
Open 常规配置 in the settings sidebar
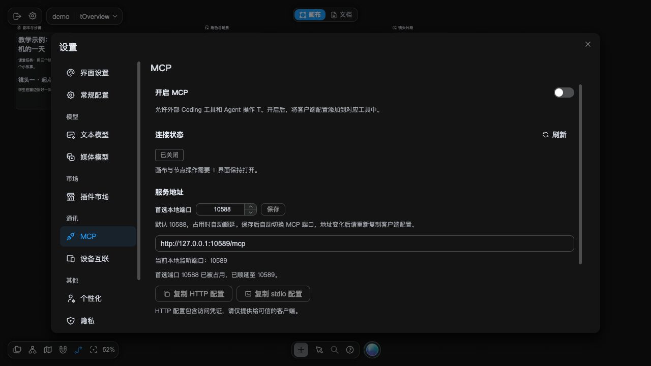pos(98,95)
